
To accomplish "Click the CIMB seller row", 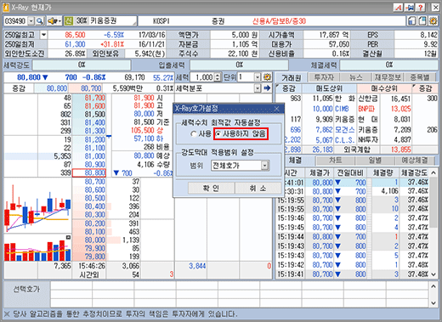I will [x=342, y=109].
